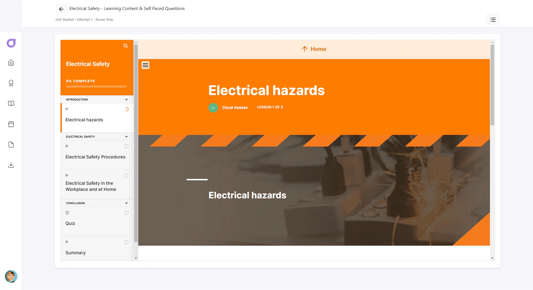
Task: Collapse the Conclusion section
Action: tap(126, 203)
